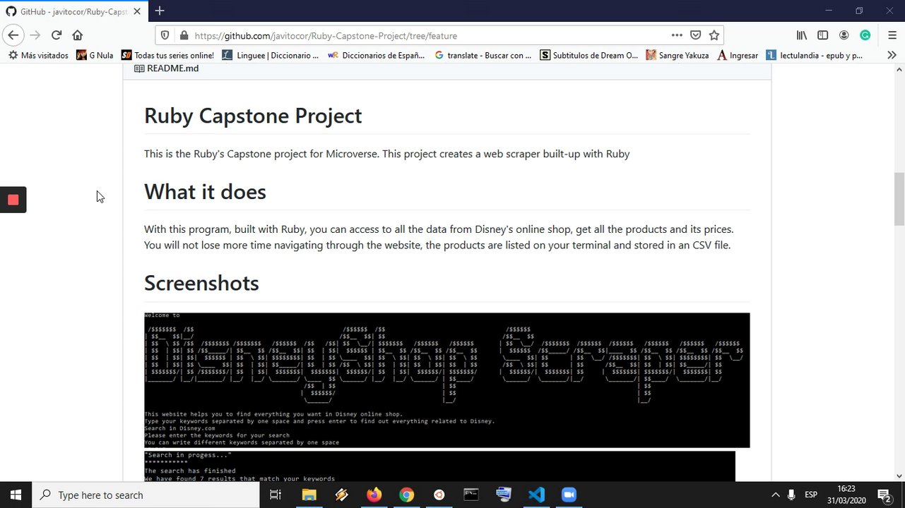The height and width of the screenshot is (508, 905).
Task: Open Sangre Yakuza bookmark
Action: click(x=678, y=55)
